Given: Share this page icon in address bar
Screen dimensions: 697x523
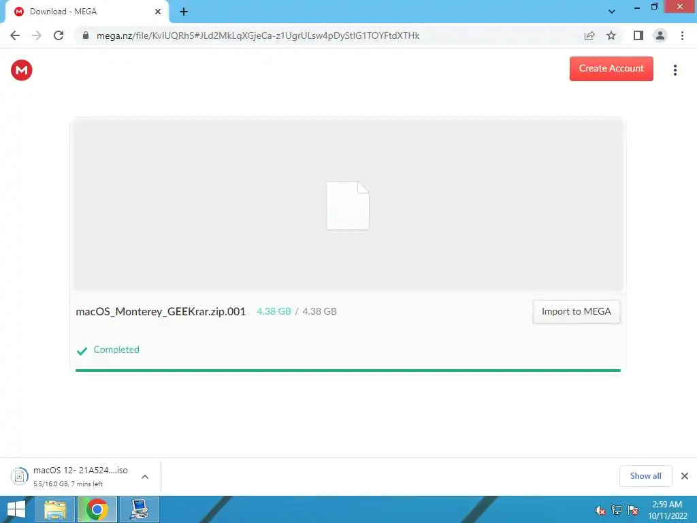Looking at the screenshot, I should pyautogui.click(x=589, y=35).
